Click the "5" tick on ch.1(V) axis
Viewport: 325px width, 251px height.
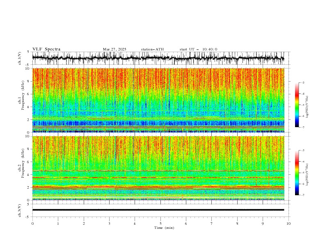(28, 52)
